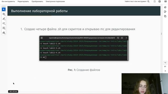Click the new tab icon in terminal titlebar

pyautogui.click(x=42, y=38)
